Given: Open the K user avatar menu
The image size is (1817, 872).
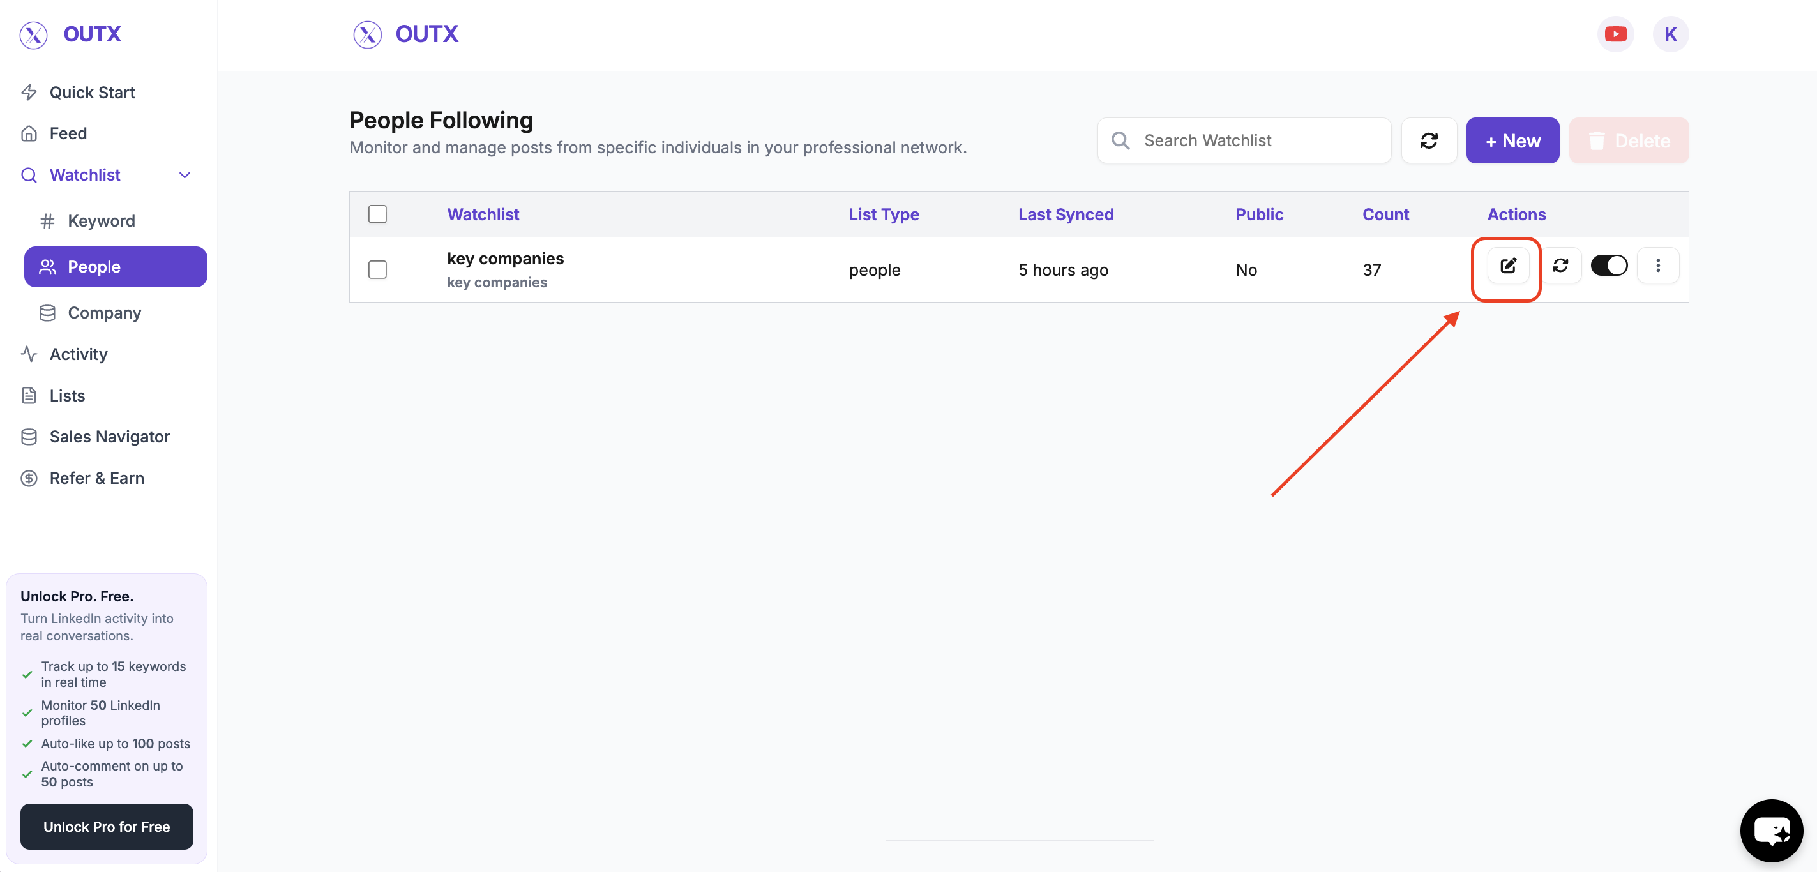Looking at the screenshot, I should [x=1670, y=34].
